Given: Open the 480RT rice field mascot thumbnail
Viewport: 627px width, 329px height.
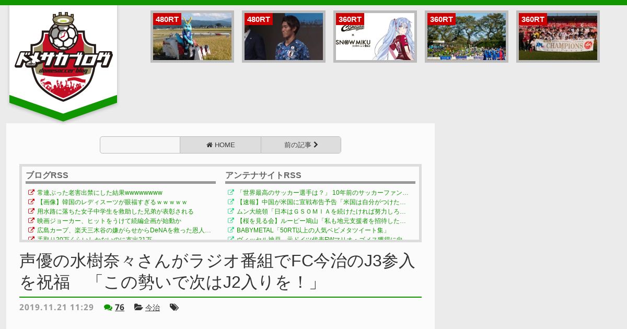Looking at the screenshot, I should (x=192, y=37).
